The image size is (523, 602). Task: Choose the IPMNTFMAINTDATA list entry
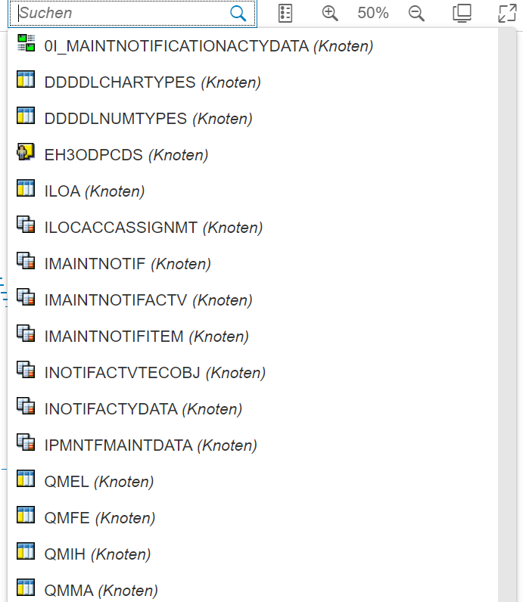(x=150, y=445)
